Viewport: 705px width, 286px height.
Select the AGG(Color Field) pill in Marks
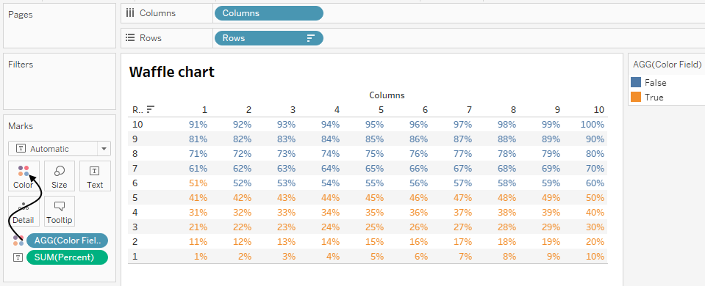[x=68, y=241]
